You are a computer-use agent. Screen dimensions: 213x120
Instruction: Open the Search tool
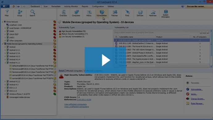point(32,13)
